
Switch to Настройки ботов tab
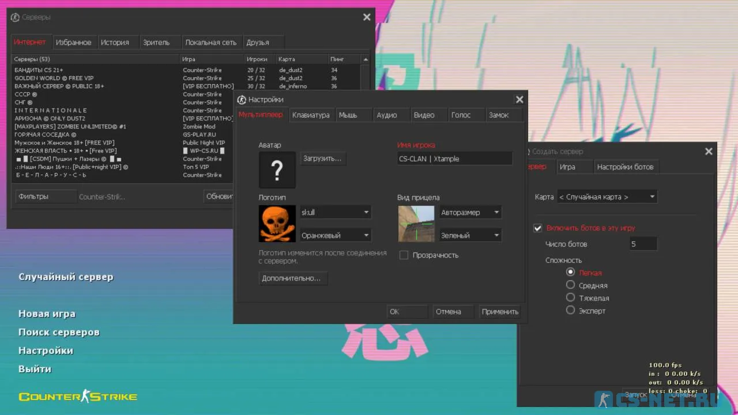[x=627, y=167]
